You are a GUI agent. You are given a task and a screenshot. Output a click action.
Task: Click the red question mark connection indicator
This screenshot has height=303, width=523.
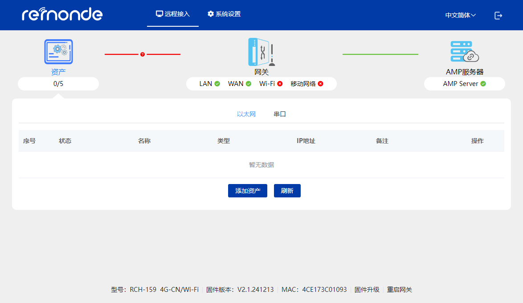[143, 54]
